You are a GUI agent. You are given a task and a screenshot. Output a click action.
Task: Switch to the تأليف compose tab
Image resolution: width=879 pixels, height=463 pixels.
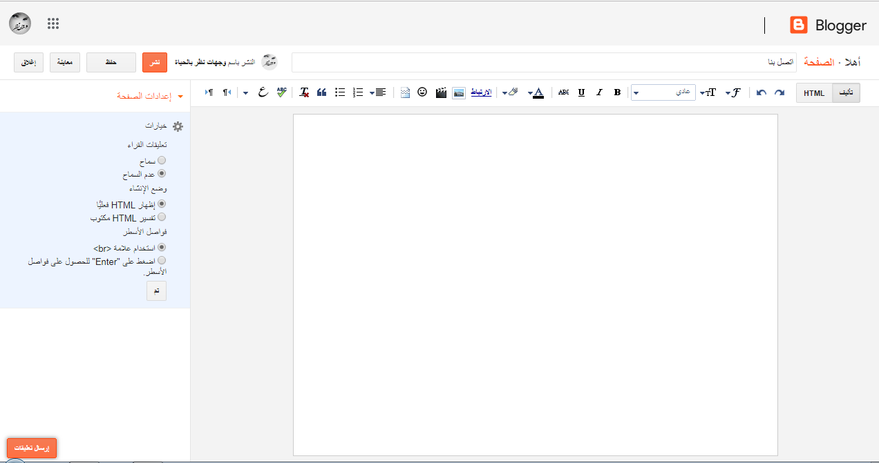[846, 93]
